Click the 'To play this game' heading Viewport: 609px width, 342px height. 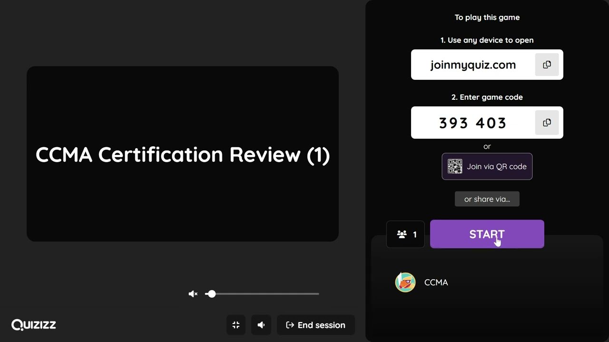[487, 18]
